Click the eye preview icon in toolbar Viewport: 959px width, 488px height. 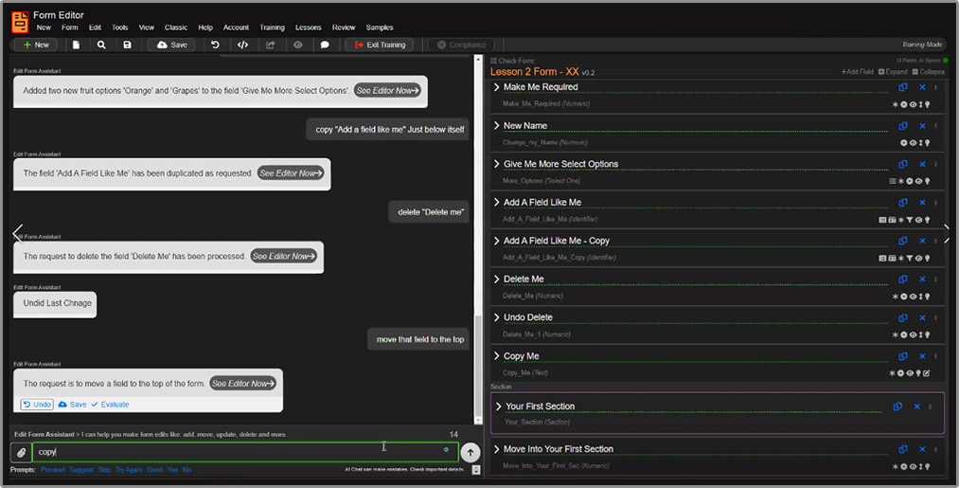pyautogui.click(x=298, y=45)
